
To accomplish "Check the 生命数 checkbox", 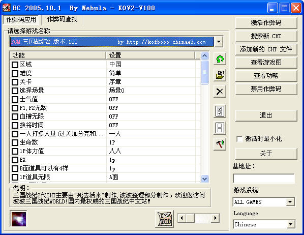I will click(x=15, y=142).
